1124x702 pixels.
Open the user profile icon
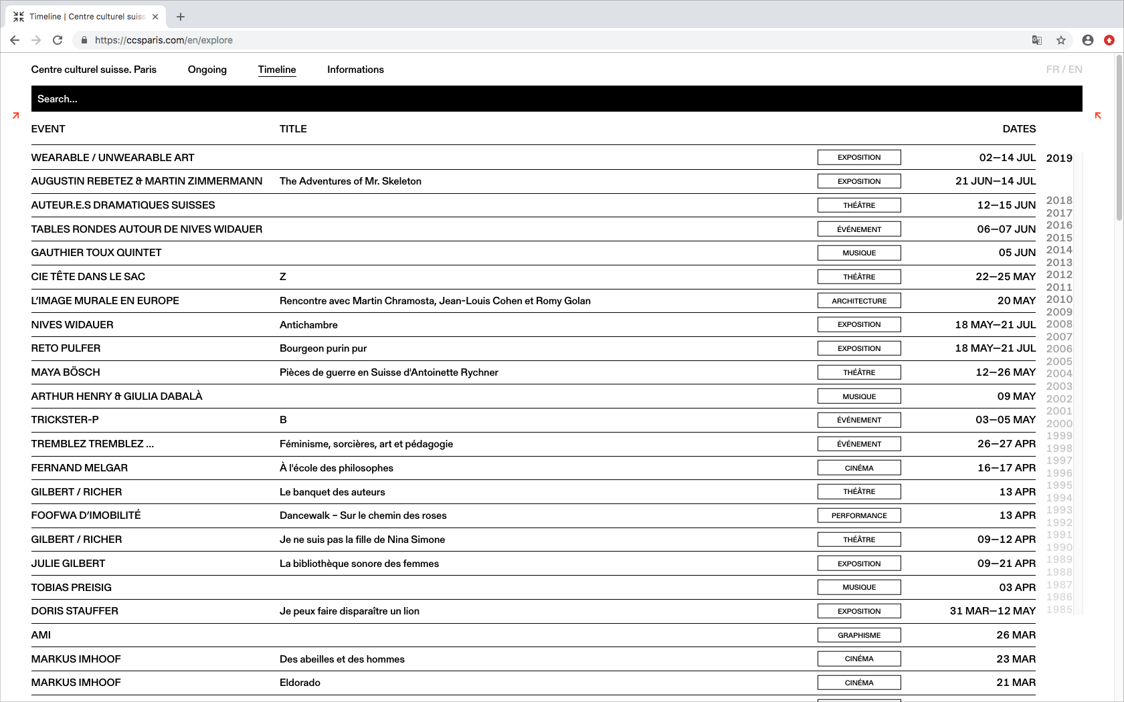point(1088,40)
